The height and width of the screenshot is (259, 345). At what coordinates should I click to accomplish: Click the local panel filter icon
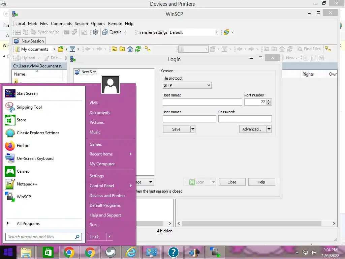[72, 49]
